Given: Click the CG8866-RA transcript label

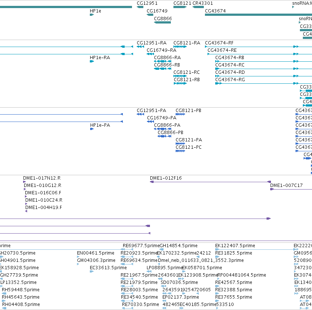Looking at the screenshot, I should (x=167, y=58).
